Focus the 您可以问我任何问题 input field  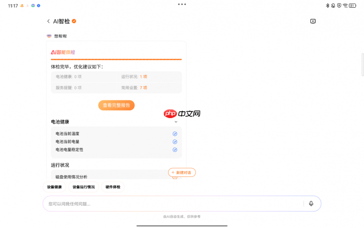(x=182, y=203)
